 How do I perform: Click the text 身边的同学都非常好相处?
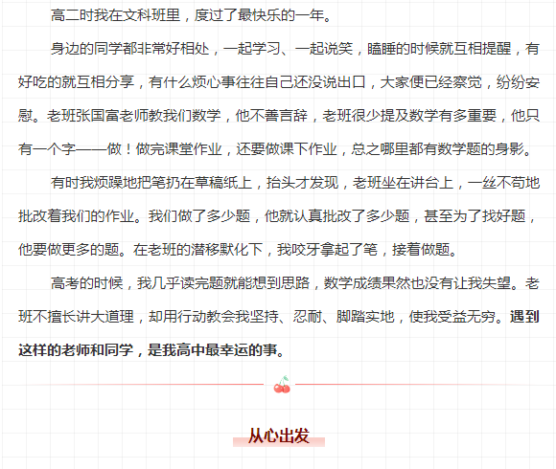coord(129,49)
